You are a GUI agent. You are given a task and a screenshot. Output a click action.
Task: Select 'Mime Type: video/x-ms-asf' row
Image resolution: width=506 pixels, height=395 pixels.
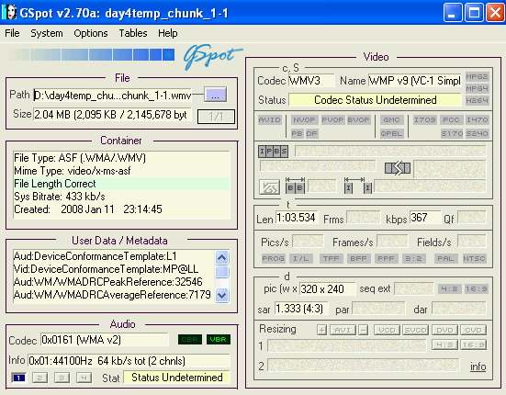click(x=121, y=171)
